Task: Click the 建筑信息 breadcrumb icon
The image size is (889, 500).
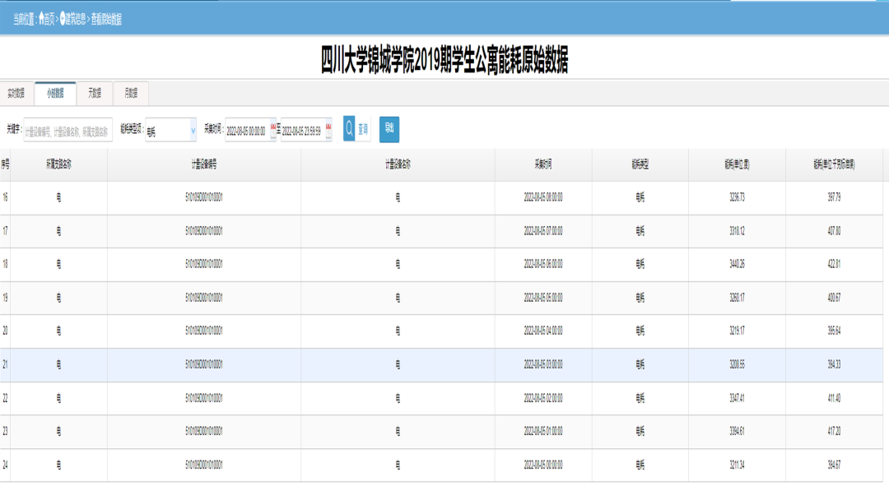Action: pos(63,19)
